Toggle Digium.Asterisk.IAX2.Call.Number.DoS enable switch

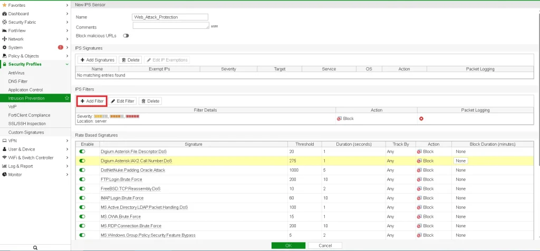pos(82,161)
